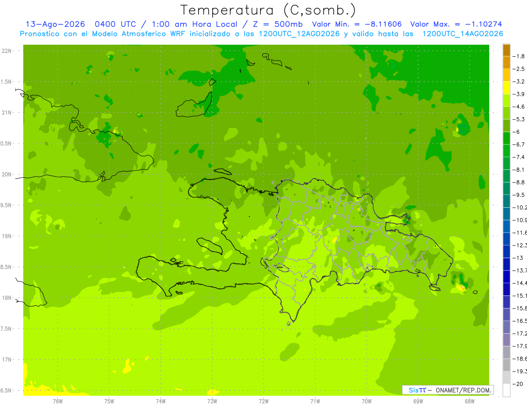The width and height of the screenshot is (527, 407).
Task: Select the "Valor Max. = -1.10274" value
Action: (456, 24)
